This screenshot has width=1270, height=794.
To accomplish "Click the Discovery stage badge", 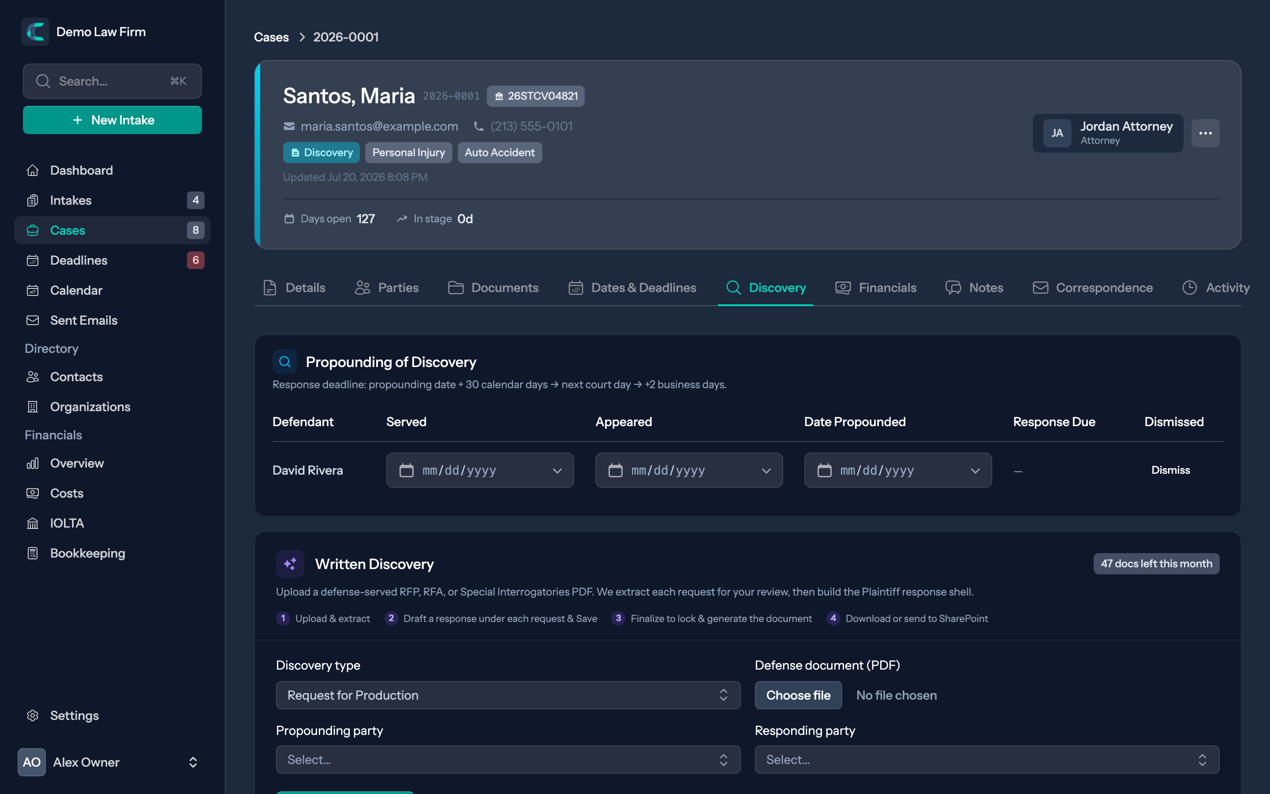I will [x=321, y=153].
